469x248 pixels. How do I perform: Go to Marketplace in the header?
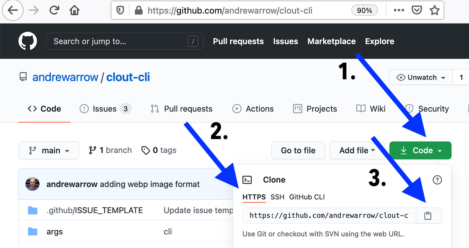(x=331, y=41)
